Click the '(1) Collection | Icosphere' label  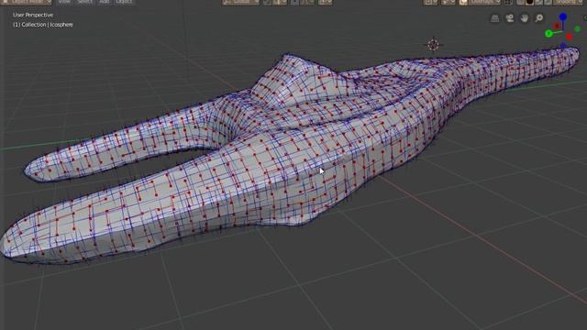43,25
